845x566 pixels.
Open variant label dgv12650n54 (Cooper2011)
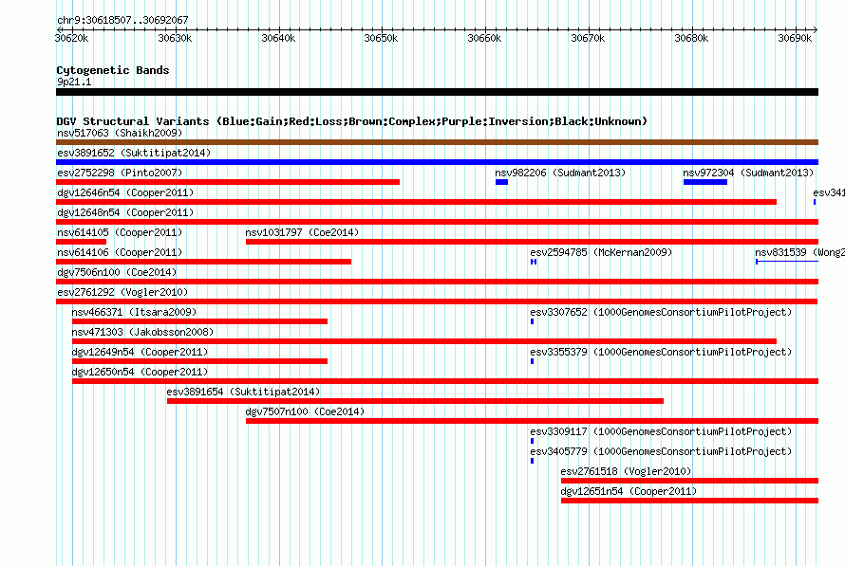point(140,372)
